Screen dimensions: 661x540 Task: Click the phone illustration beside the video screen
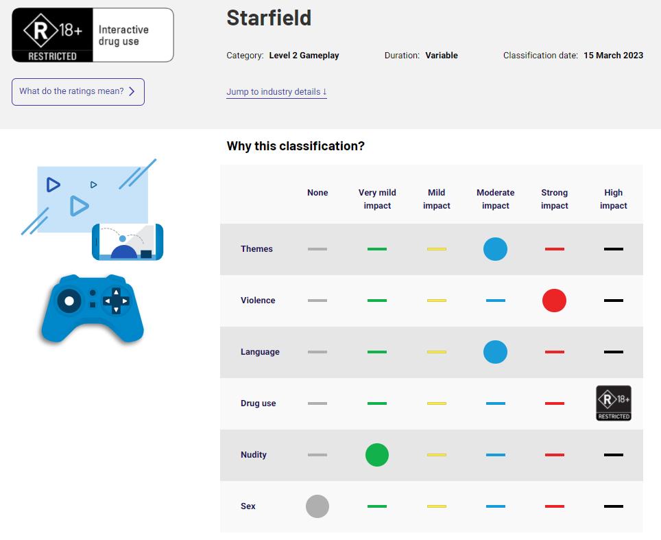tap(128, 242)
